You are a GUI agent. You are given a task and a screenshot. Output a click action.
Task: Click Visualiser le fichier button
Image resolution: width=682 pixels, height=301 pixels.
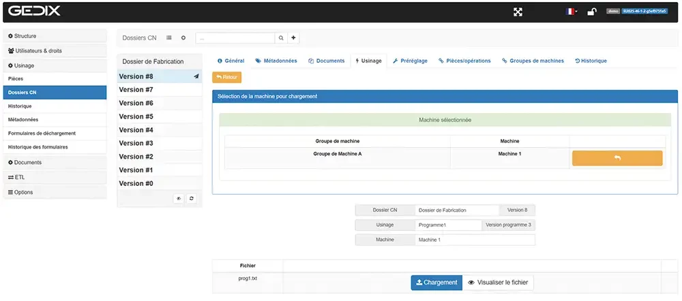[x=498, y=283]
